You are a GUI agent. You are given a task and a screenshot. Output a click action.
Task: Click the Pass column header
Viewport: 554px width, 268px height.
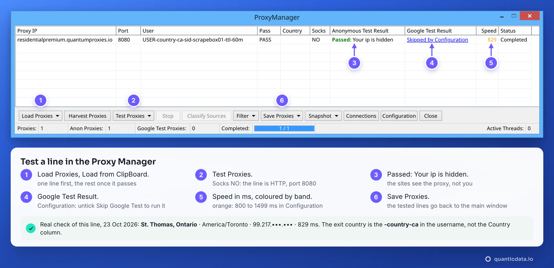269,30
